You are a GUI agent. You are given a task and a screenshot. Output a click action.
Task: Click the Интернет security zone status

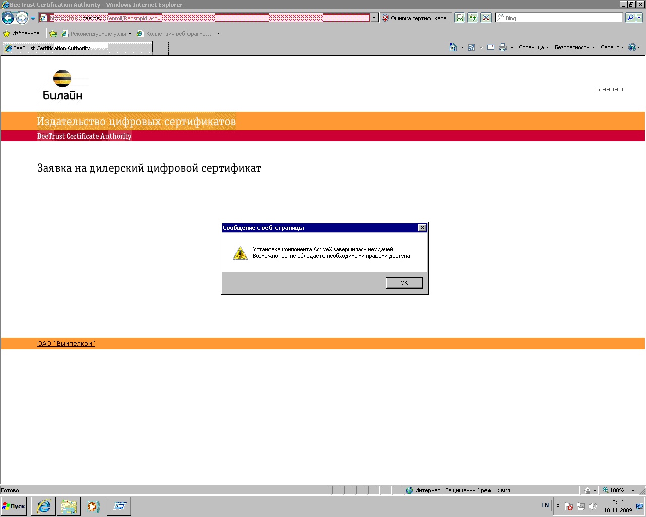point(458,490)
